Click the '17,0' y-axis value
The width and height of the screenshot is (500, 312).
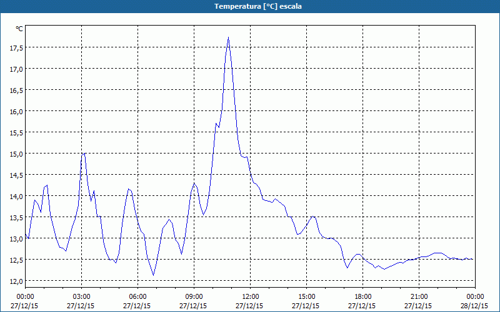coord(17,69)
